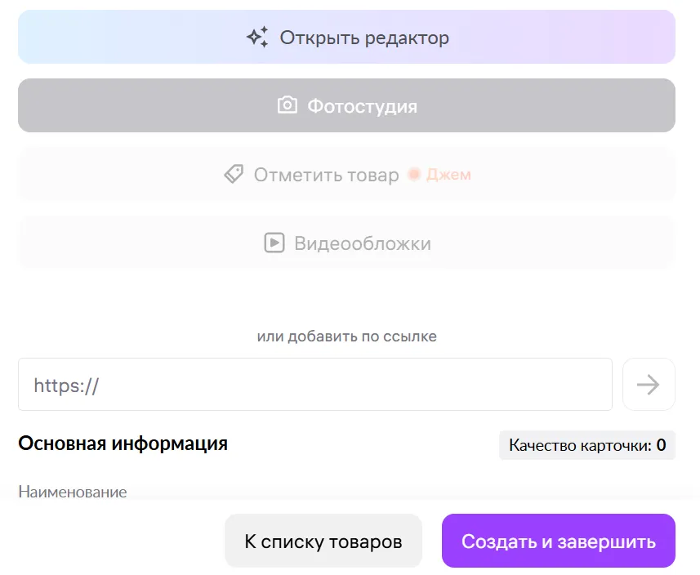700x575 pixels.
Task: Click the Джем label text
Action: tap(448, 175)
